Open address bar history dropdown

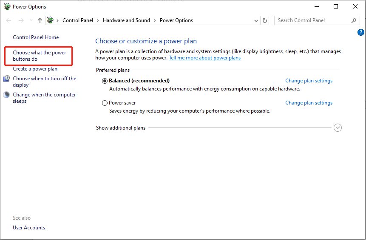coord(256,20)
